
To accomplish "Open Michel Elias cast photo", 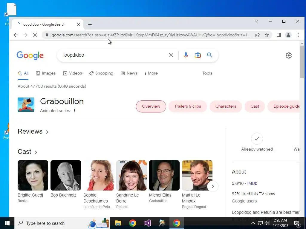I will click(164, 175).
